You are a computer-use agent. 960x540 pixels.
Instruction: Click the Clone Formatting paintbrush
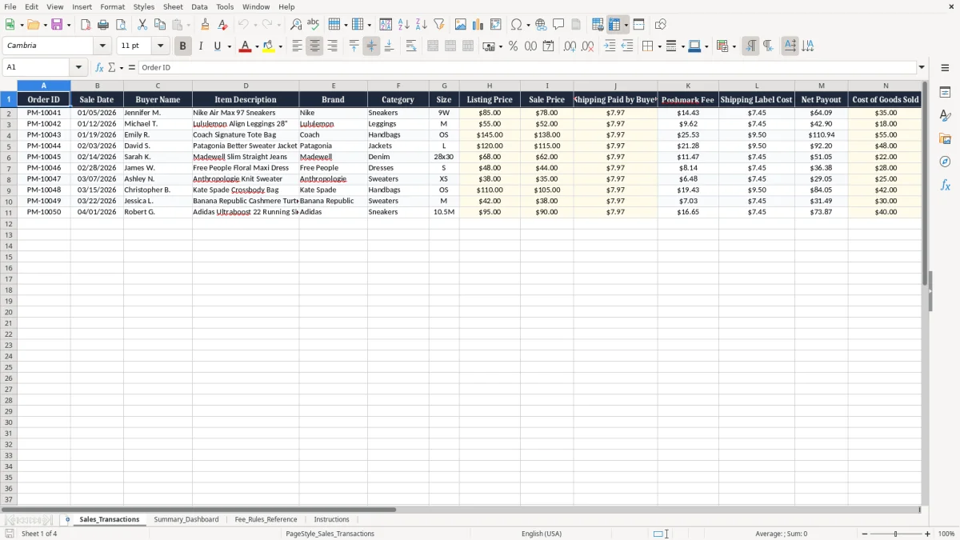coord(206,25)
